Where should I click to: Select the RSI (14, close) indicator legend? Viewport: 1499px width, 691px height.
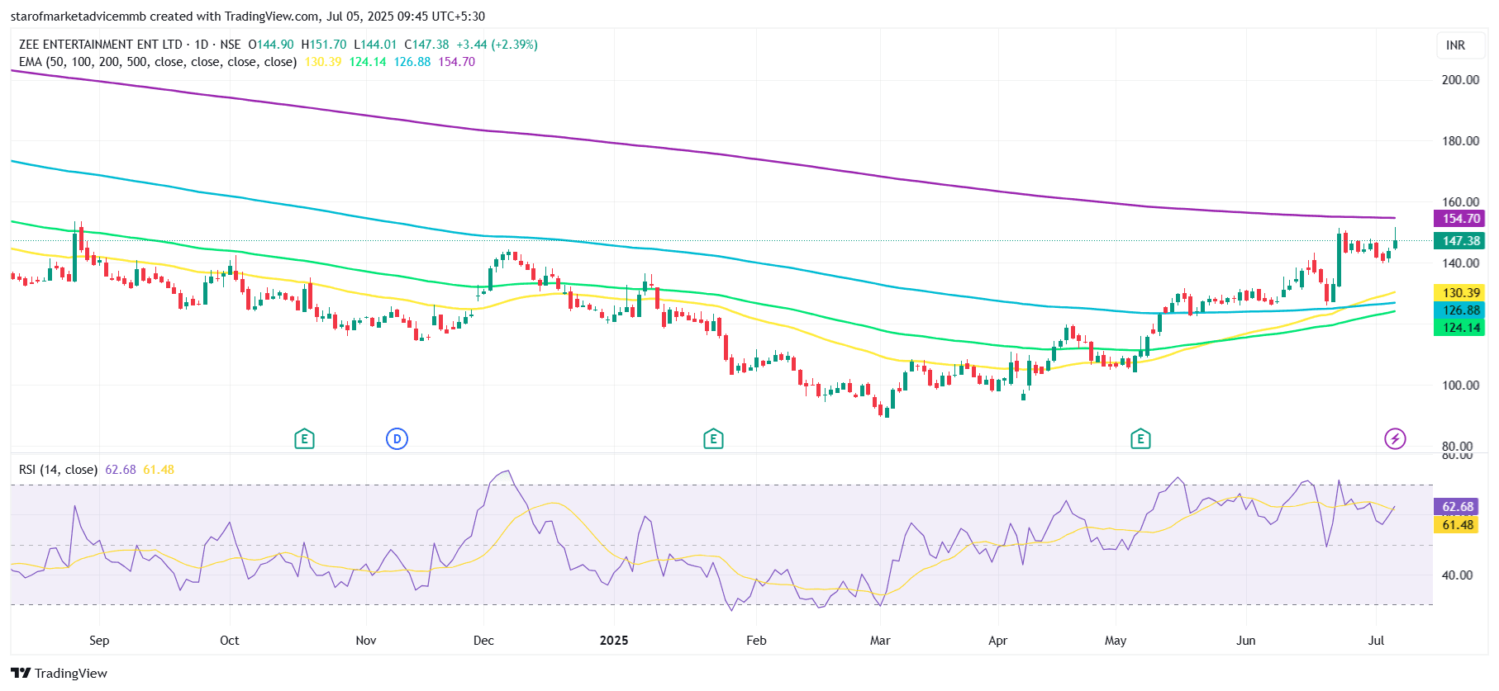click(x=58, y=470)
